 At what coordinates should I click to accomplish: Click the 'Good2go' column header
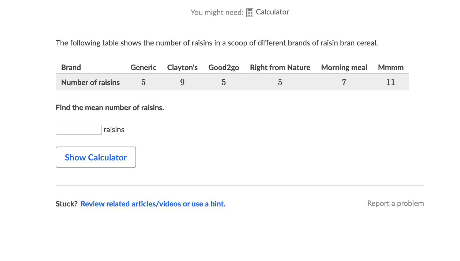click(224, 67)
